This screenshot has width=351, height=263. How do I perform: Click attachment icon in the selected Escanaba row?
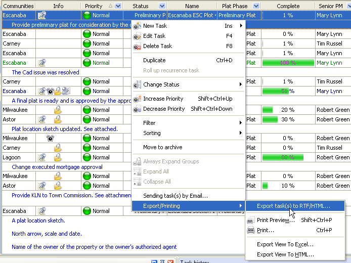(x=42, y=15)
